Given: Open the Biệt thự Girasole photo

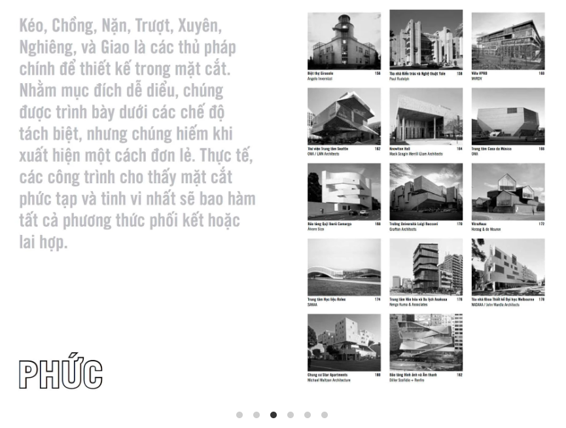Looking at the screenshot, I should click(344, 41).
